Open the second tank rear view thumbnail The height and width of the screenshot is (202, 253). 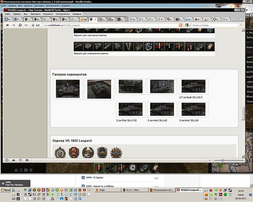pos(99,89)
